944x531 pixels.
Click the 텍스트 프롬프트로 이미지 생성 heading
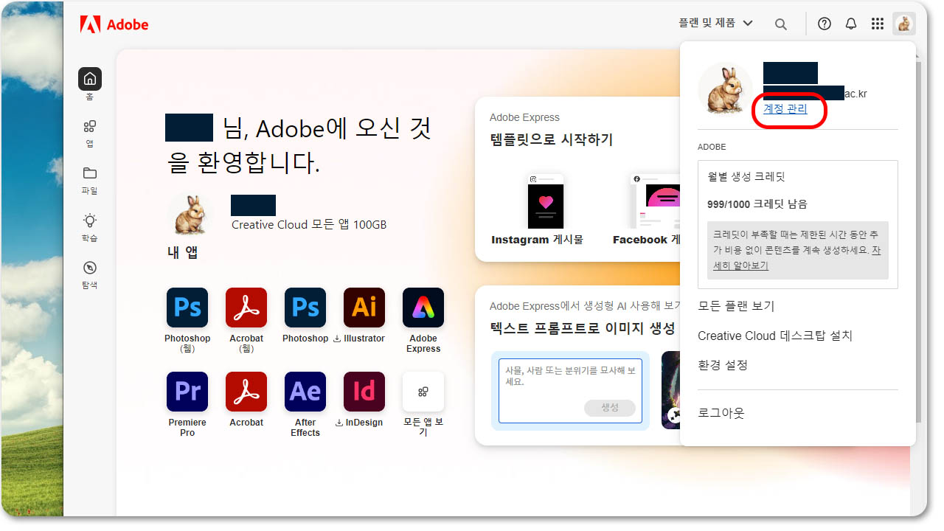(582, 328)
